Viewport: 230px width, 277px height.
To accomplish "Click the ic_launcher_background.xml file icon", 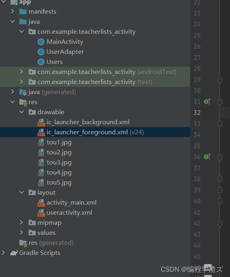I will click(x=41, y=122).
